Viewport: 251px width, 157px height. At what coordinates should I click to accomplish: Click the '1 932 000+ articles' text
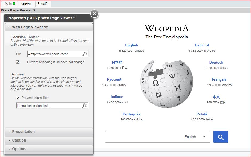click(x=219, y=85)
